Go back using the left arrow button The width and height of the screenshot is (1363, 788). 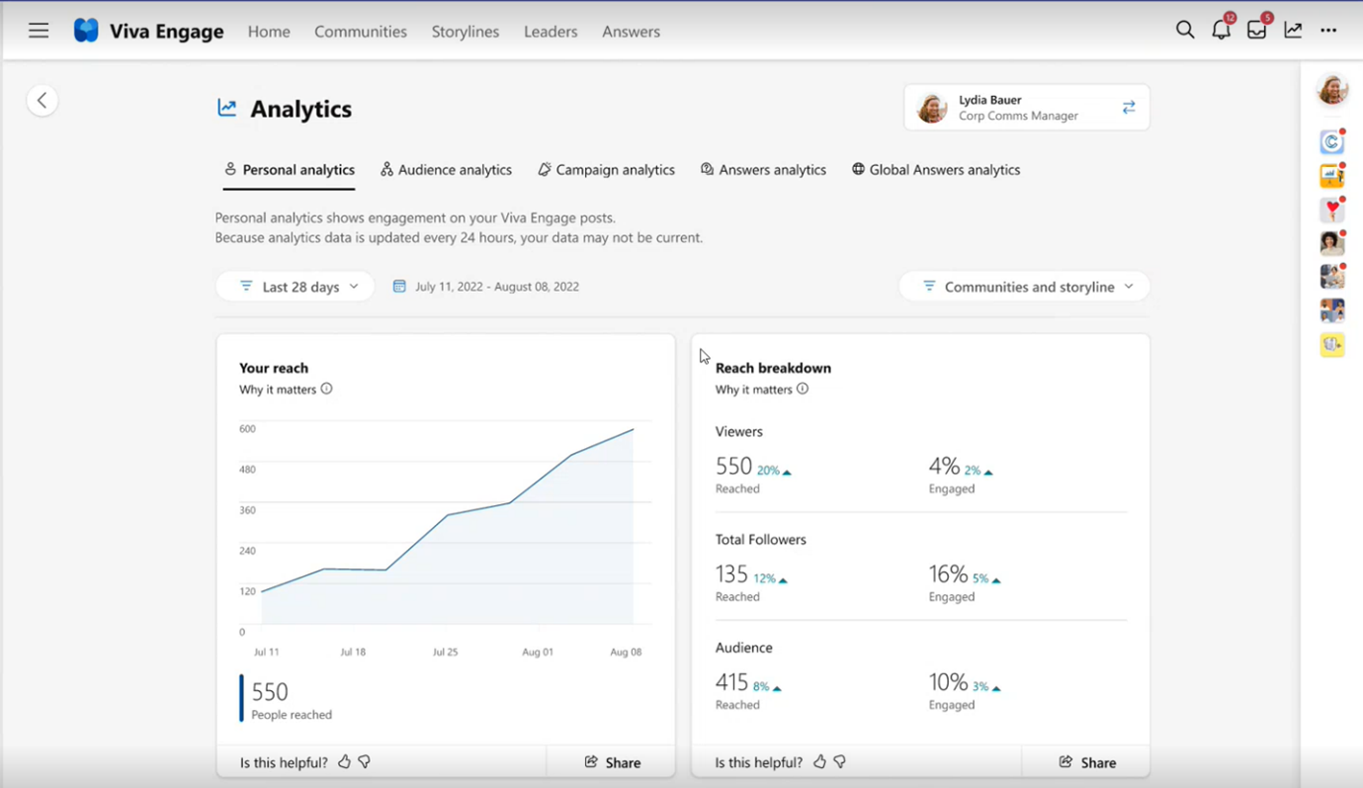tap(42, 100)
